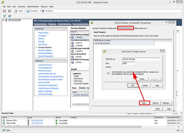Click the vSphere logo in Add Send Target Server dialog
The image size is (184, 133).
coord(104,51)
